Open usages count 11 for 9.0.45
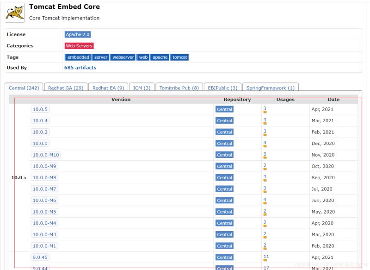 pyautogui.click(x=266, y=257)
